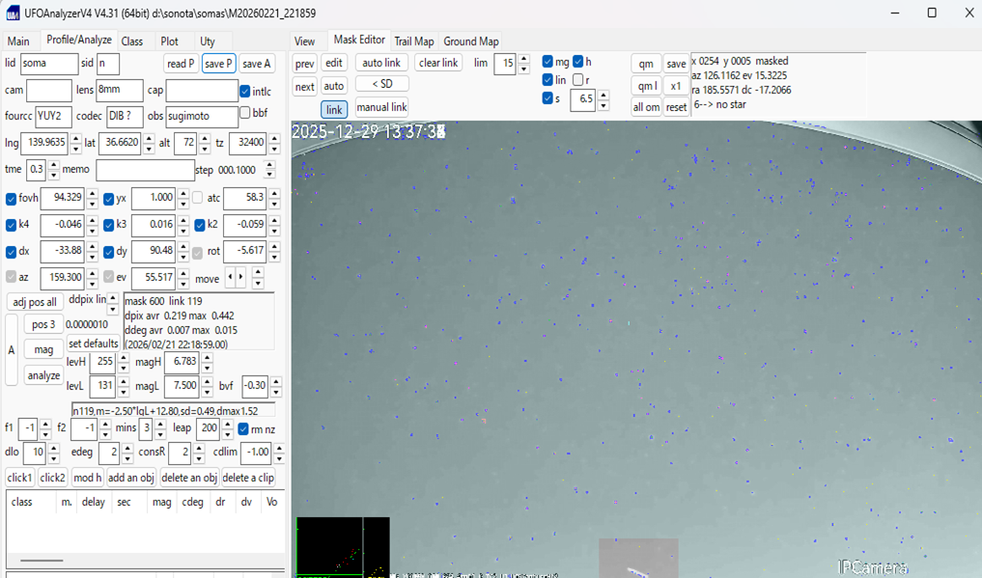982x578 pixels.
Task: Click the black thumbnail preview at bottom
Action: click(x=343, y=547)
